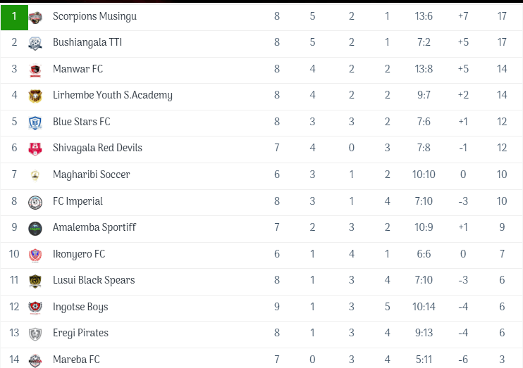Open the Ikonyero FC team page
Viewport: 523px width, 368px height.
[79, 254]
